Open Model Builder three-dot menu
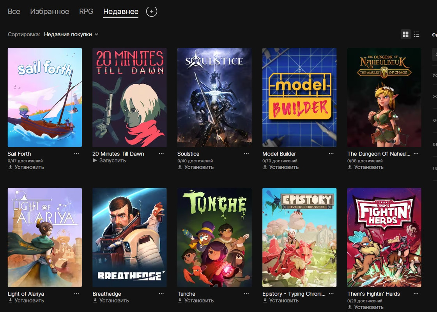 pos(331,154)
